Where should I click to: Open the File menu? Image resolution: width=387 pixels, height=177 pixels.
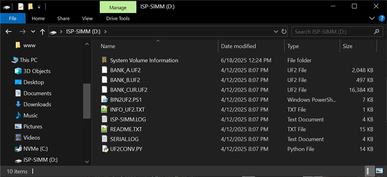(13, 18)
